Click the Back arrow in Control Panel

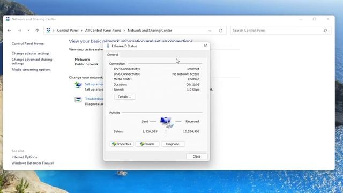pyautogui.click(x=9, y=31)
